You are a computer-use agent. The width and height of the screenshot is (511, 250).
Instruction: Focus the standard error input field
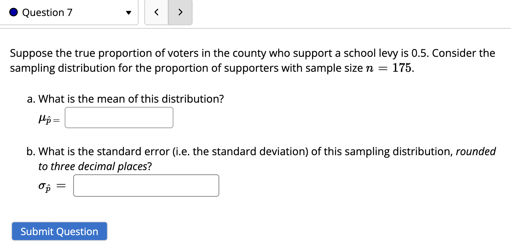pyautogui.click(x=146, y=185)
